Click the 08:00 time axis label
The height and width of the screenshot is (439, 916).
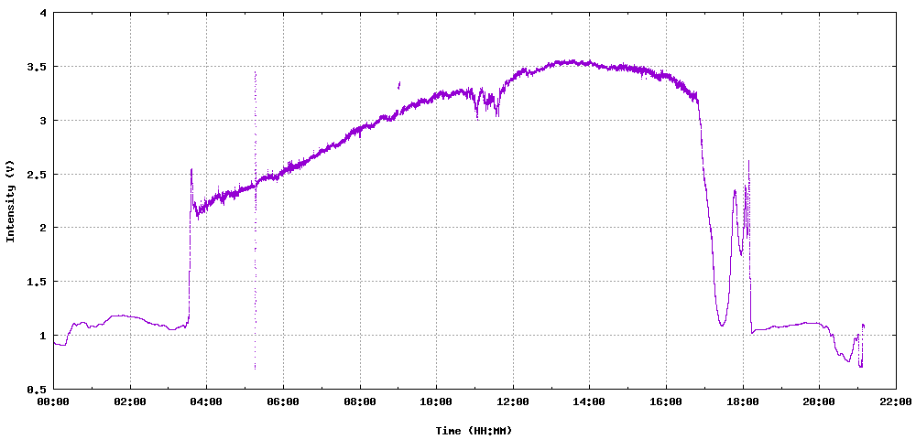(359, 402)
